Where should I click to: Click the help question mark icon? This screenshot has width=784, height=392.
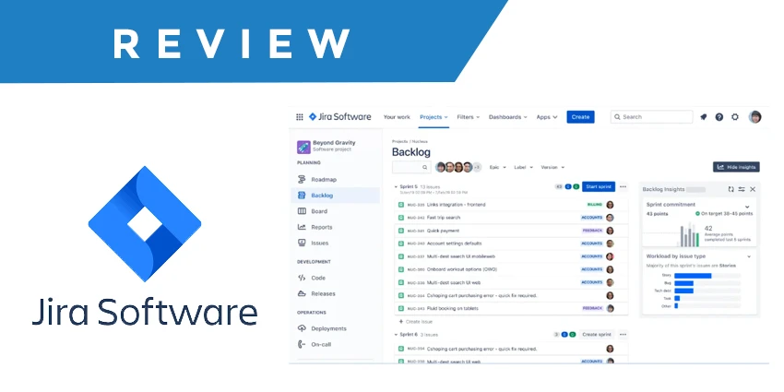719,117
